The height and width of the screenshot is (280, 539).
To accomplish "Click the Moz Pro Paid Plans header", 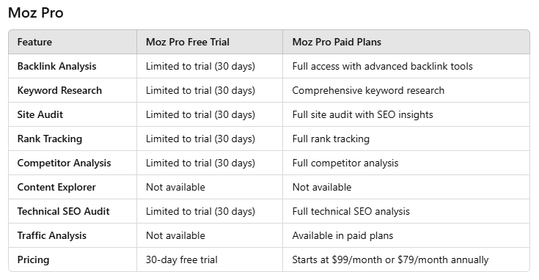I will 337,42.
